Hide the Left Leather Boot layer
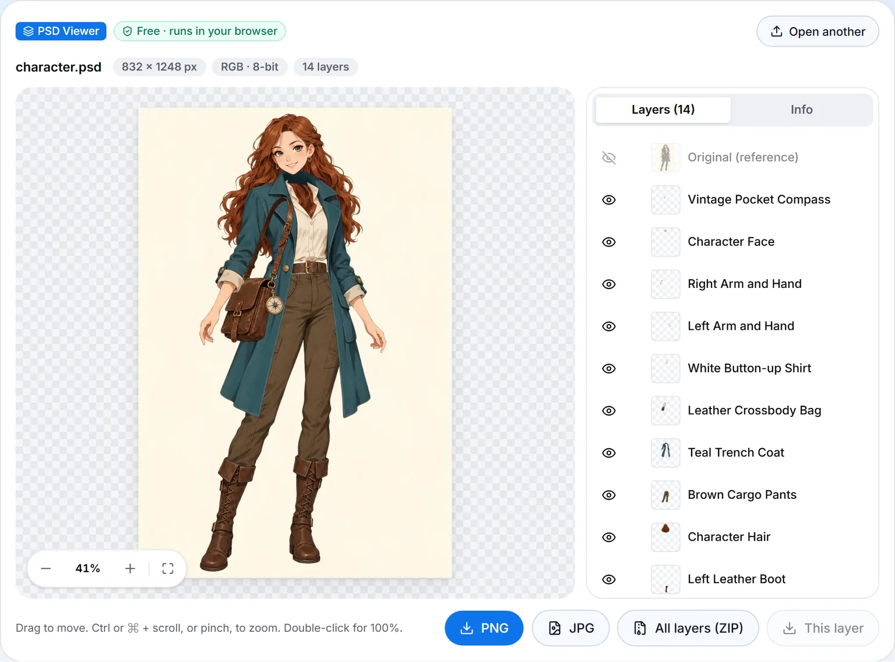 pos(609,579)
